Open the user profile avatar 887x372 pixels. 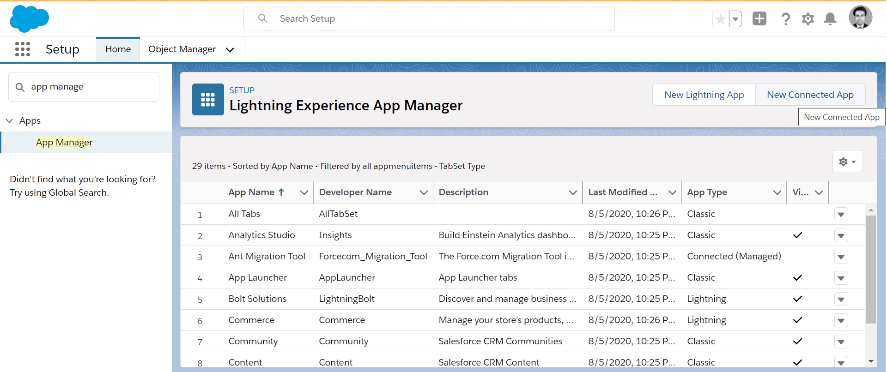[x=860, y=18]
